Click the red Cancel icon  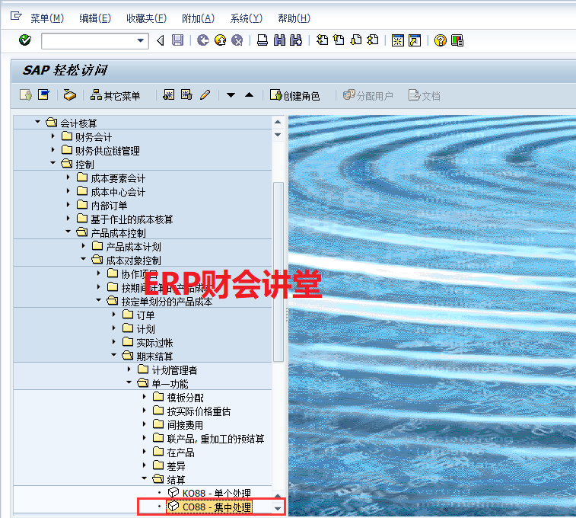tap(237, 40)
